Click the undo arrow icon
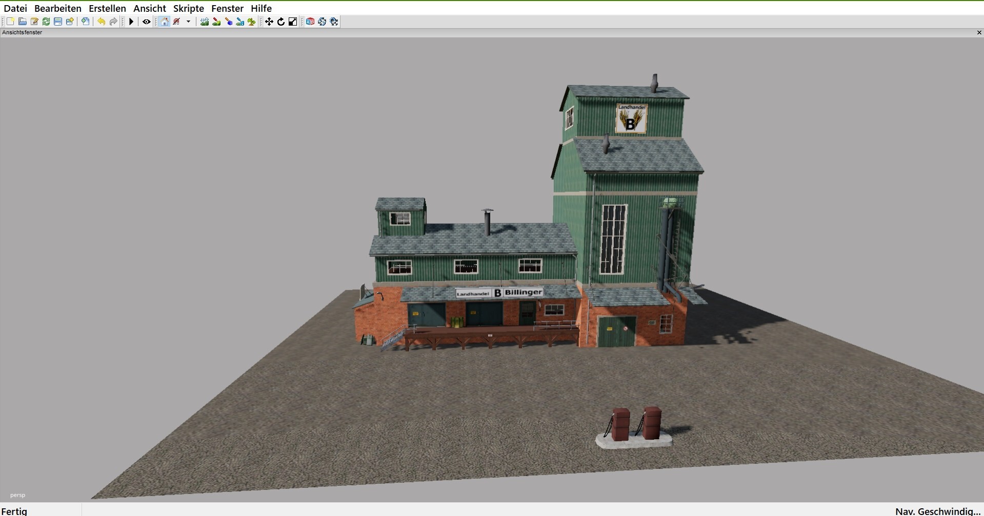The height and width of the screenshot is (516, 984). 101,21
